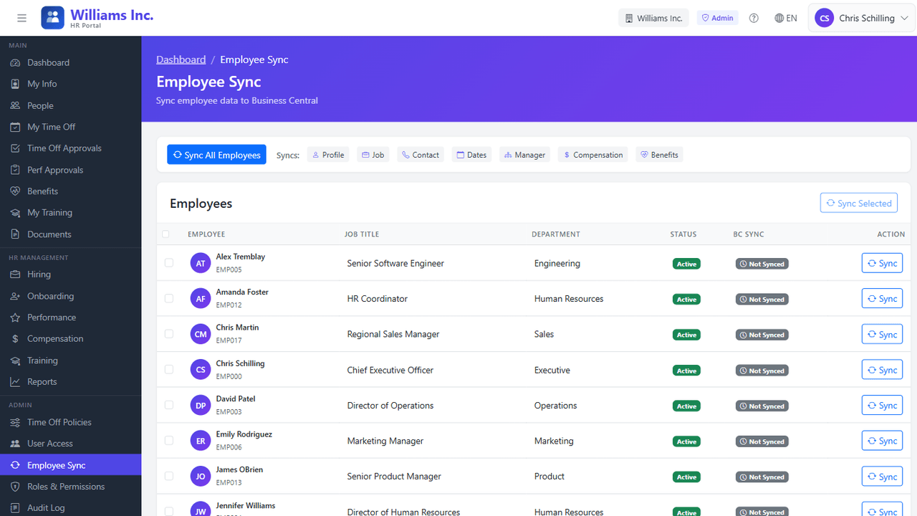Click Sync for Chris Schilling row

coord(882,370)
